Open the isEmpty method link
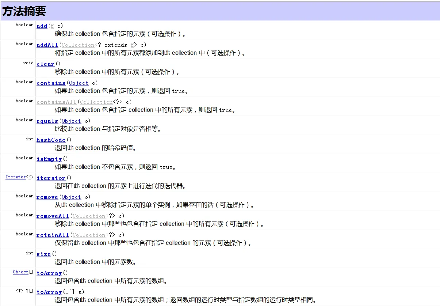 point(49,159)
